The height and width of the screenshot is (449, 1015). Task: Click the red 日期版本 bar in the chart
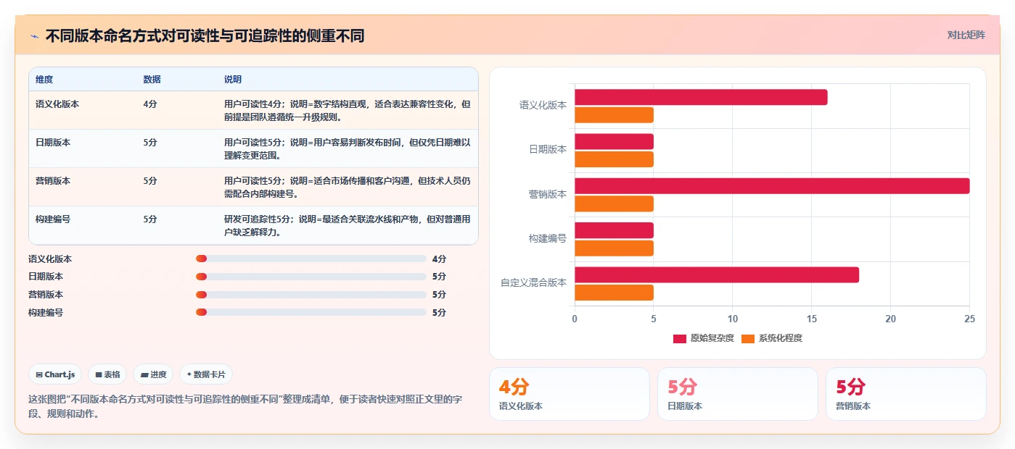click(614, 141)
